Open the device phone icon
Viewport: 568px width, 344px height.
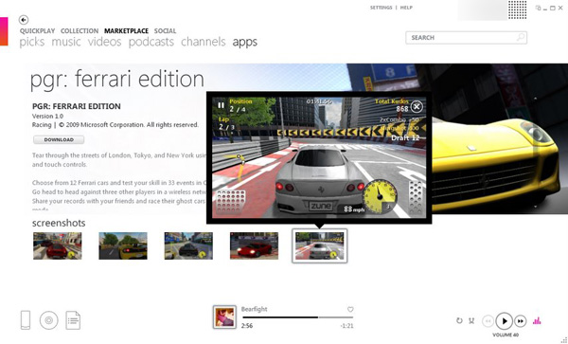(x=26, y=320)
